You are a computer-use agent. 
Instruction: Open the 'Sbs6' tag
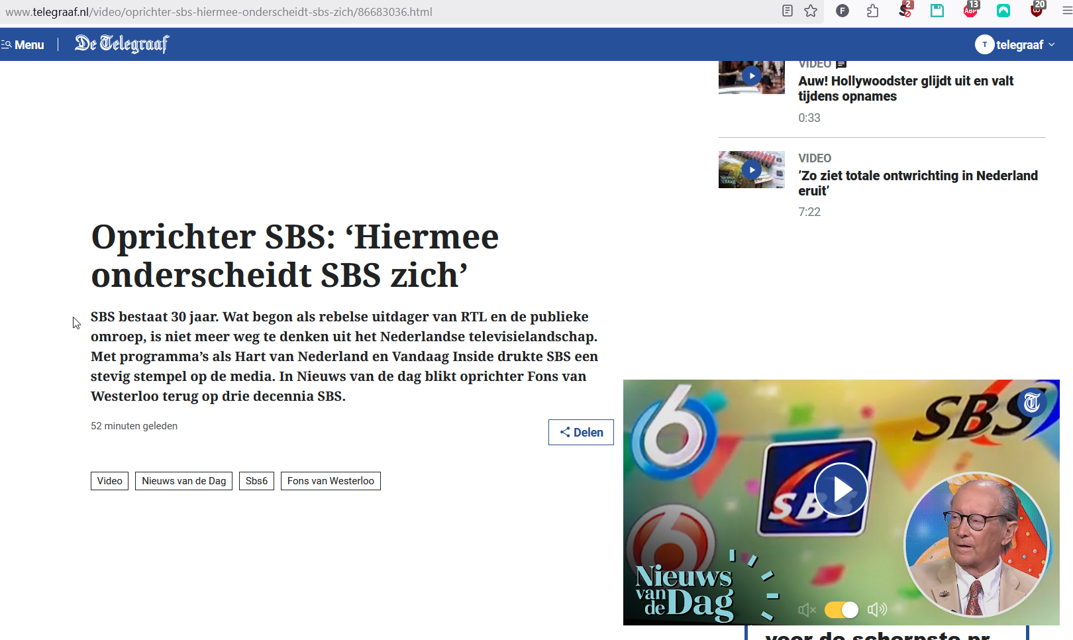click(256, 481)
